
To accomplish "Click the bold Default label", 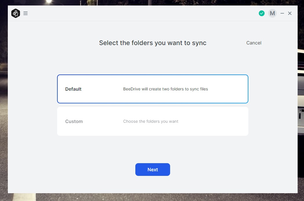I will click(x=73, y=89).
